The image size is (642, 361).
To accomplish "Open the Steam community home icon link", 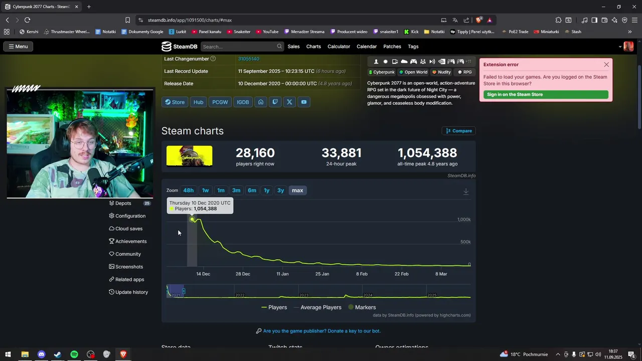I will (x=261, y=102).
